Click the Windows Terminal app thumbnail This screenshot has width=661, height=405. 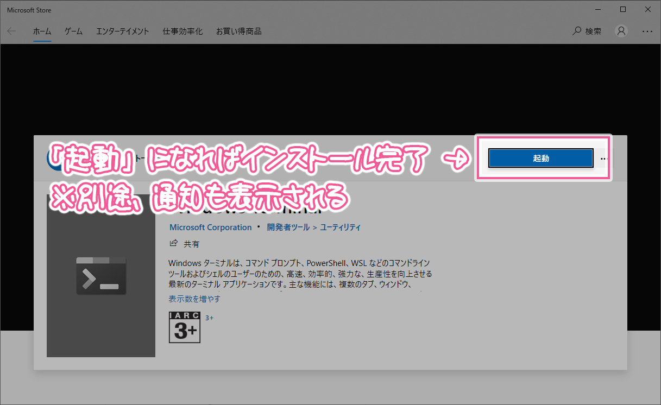pos(101,276)
